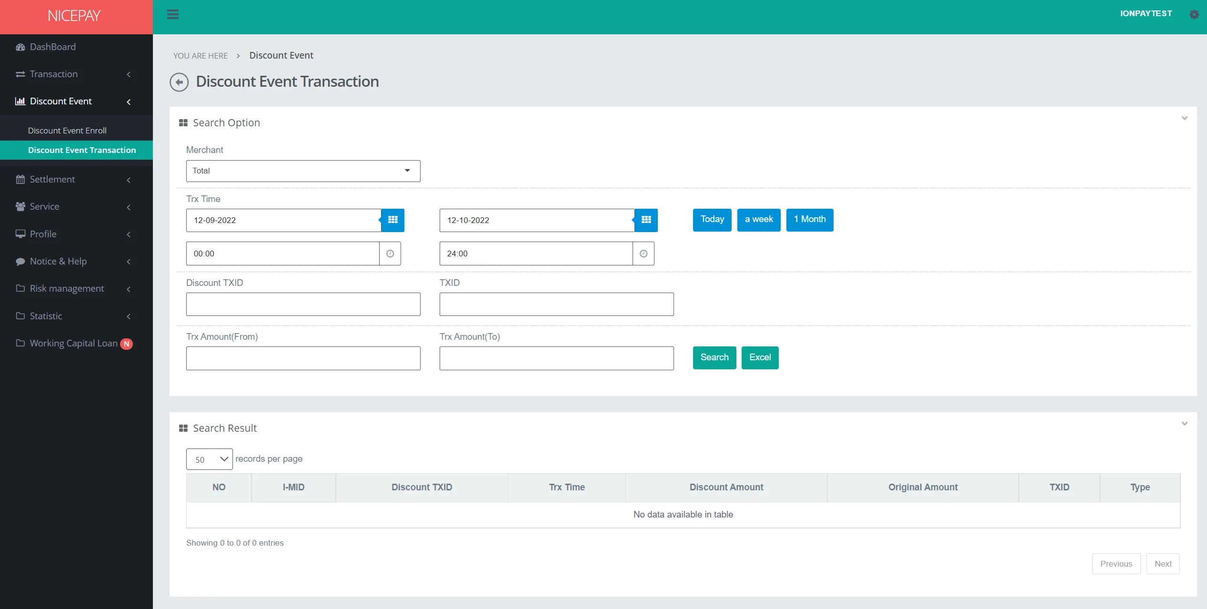
Task: Click Discount Event breadcrumb link
Action: click(281, 56)
